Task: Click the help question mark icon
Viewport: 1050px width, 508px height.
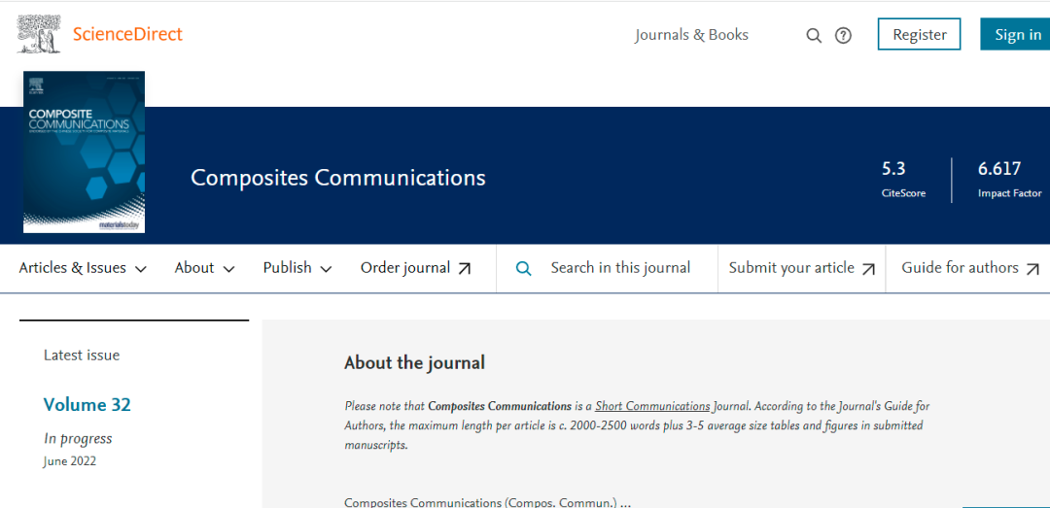Action: [843, 36]
